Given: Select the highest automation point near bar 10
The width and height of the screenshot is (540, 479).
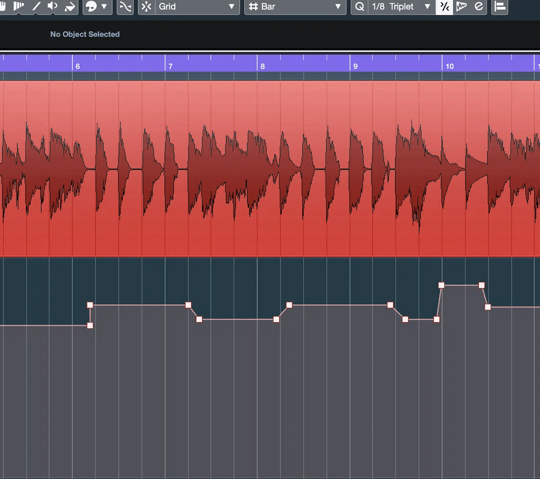Looking at the screenshot, I should click(x=442, y=285).
